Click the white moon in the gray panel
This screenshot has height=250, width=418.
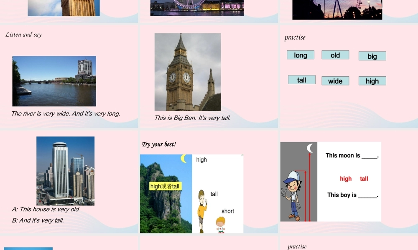pos(310,148)
